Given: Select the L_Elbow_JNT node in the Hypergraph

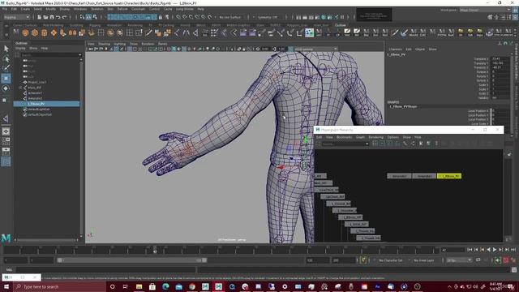Looking at the screenshot, I should pos(350,217).
